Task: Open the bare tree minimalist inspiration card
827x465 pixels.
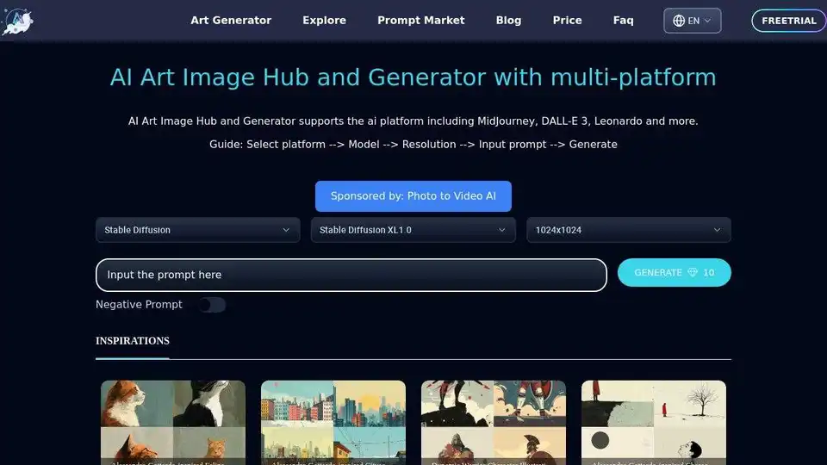Action: coord(654,423)
